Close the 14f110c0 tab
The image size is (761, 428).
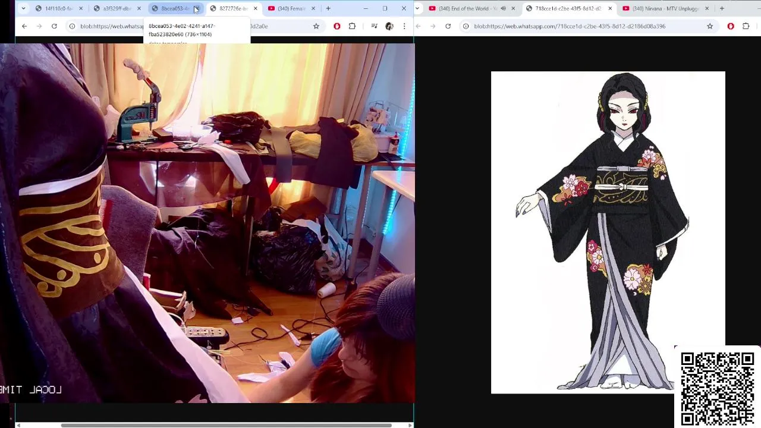(x=81, y=8)
